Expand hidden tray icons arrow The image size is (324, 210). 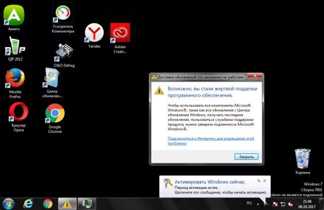[258, 204]
